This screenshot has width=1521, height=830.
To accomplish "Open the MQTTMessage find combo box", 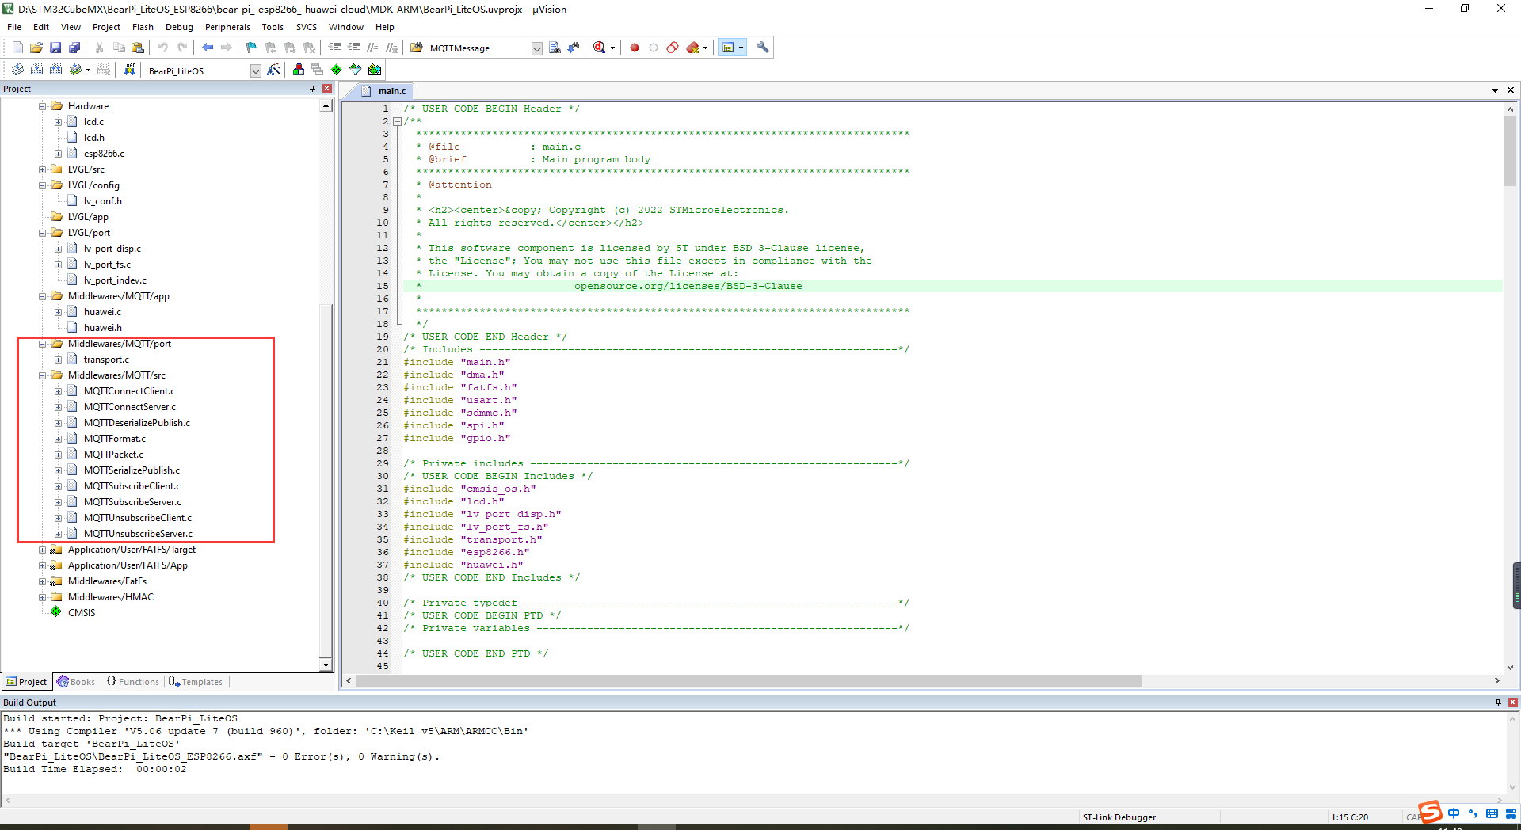I will tap(536, 48).
